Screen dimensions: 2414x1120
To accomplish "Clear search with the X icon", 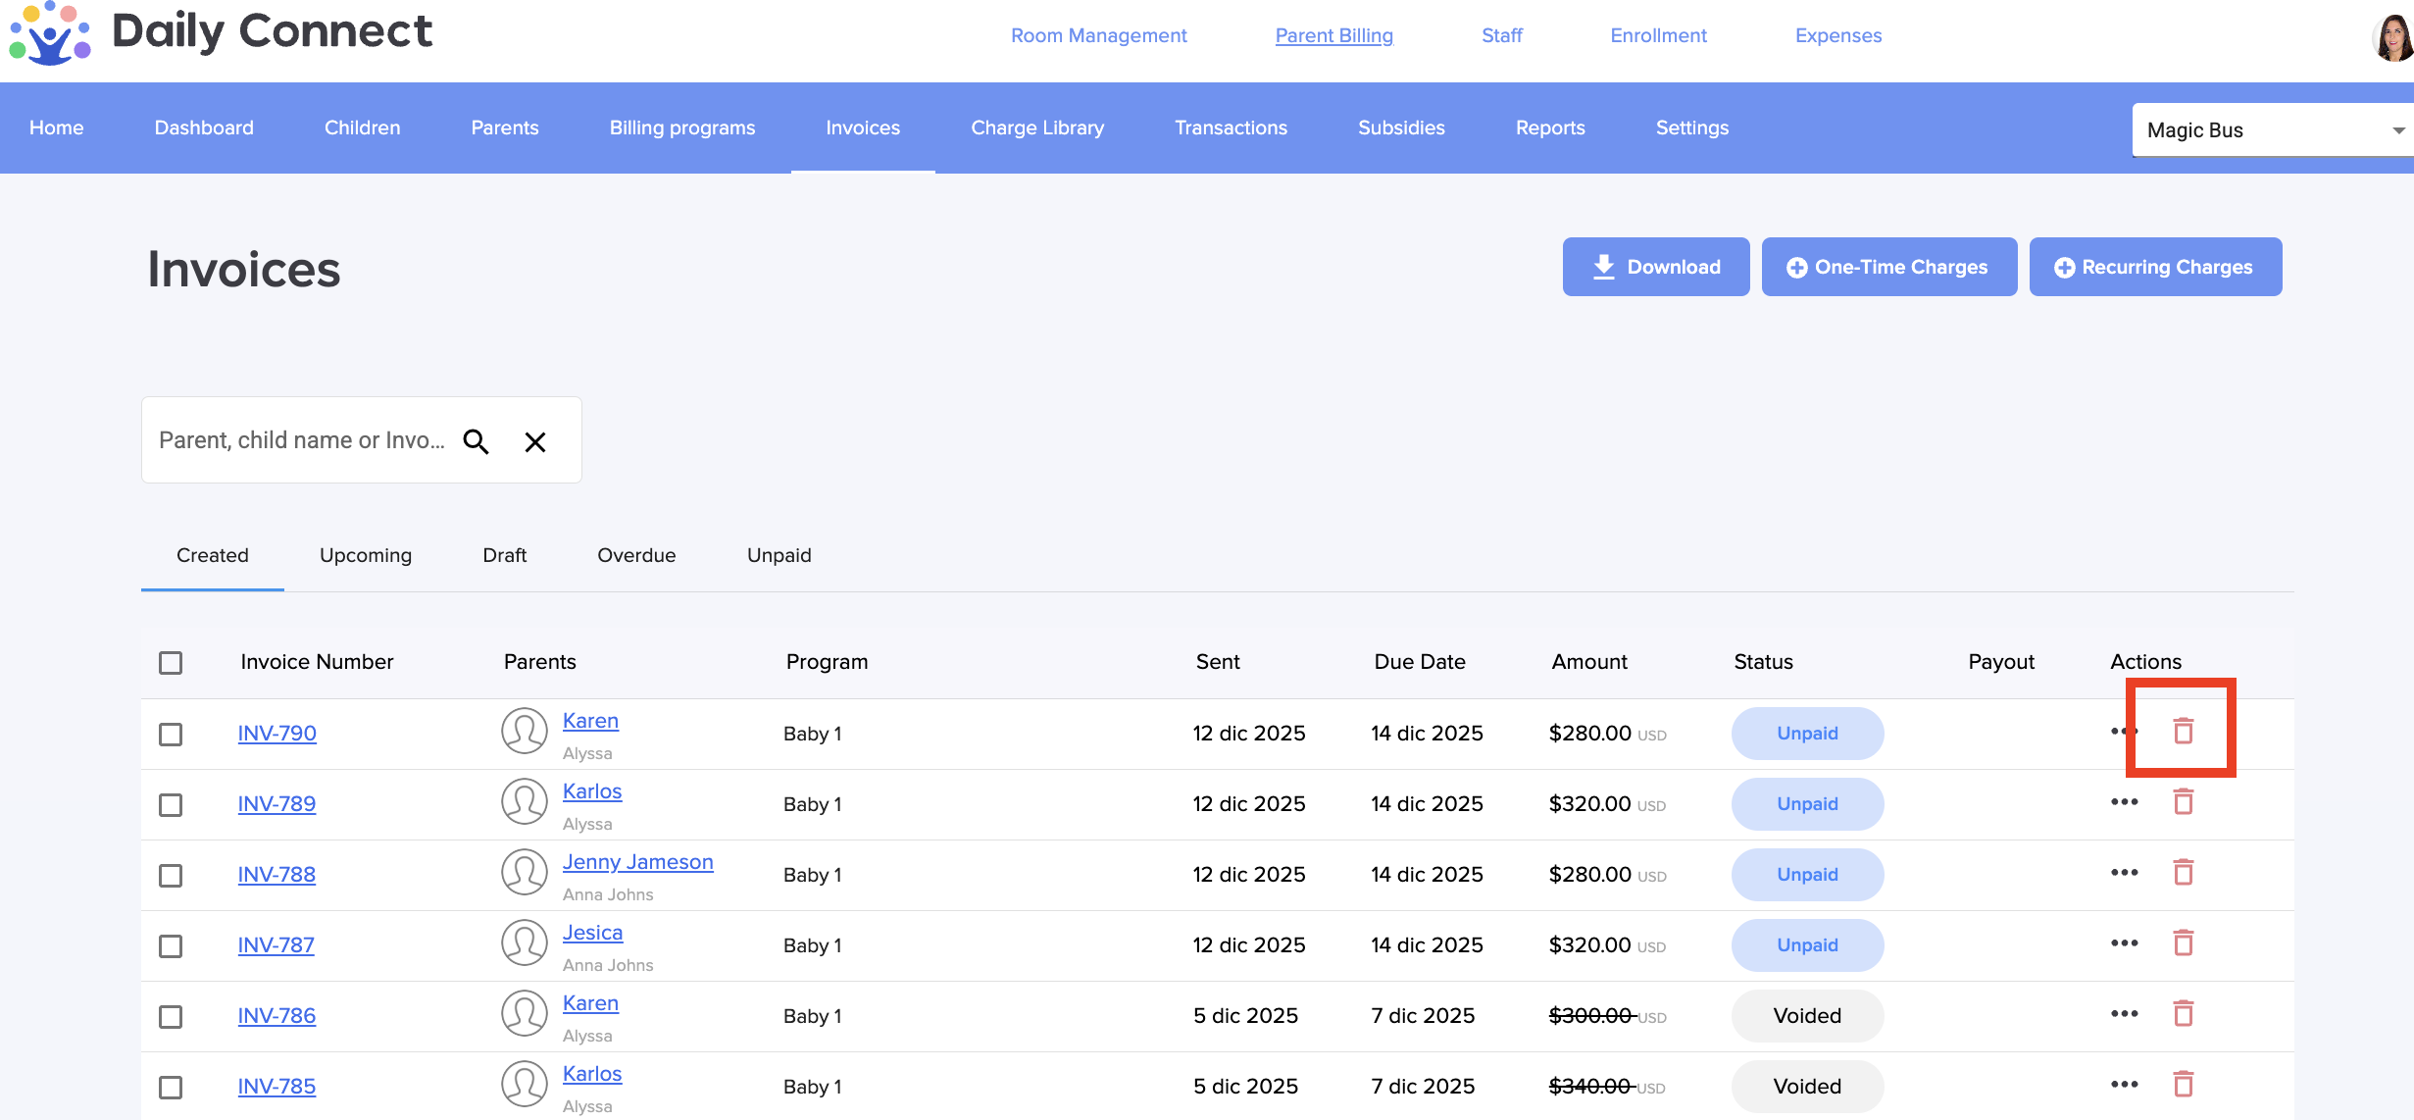I will pos(534,441).
